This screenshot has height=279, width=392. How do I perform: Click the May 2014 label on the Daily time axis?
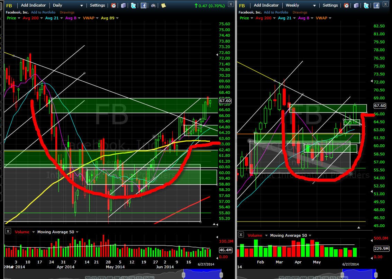tap(115, 267)
